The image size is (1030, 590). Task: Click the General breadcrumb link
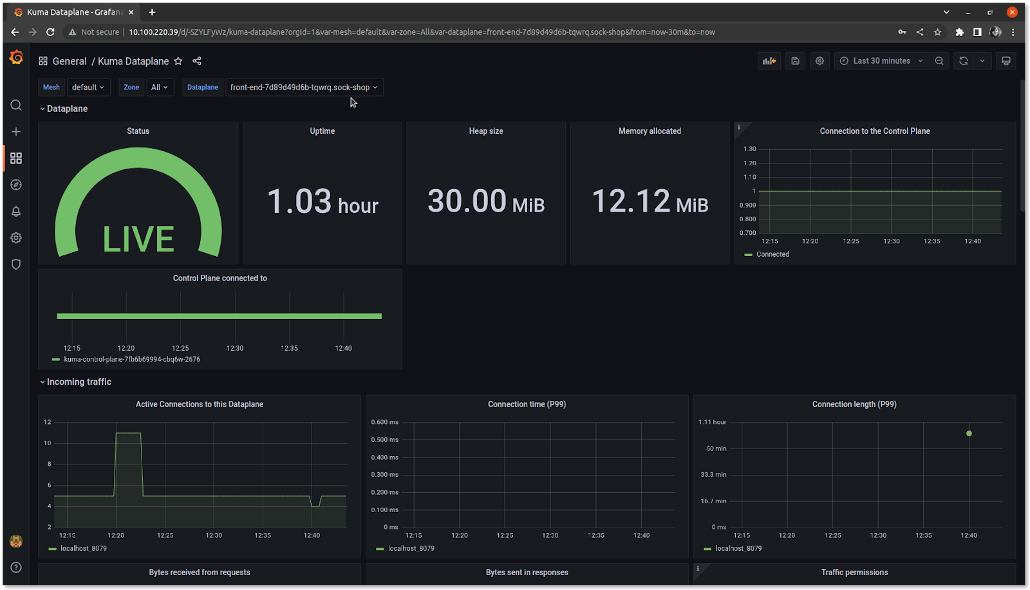(70, 62)
